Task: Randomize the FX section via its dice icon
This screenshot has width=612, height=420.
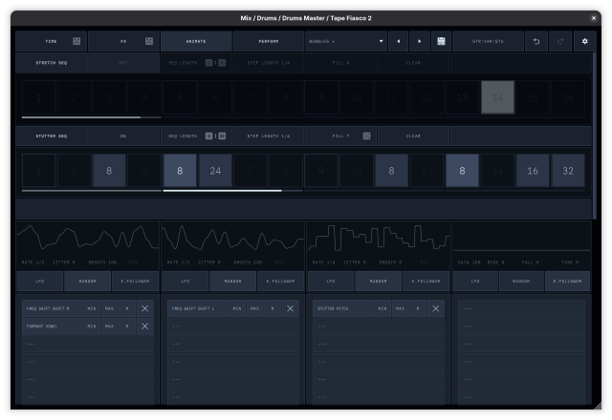Action: click(149, 41)
